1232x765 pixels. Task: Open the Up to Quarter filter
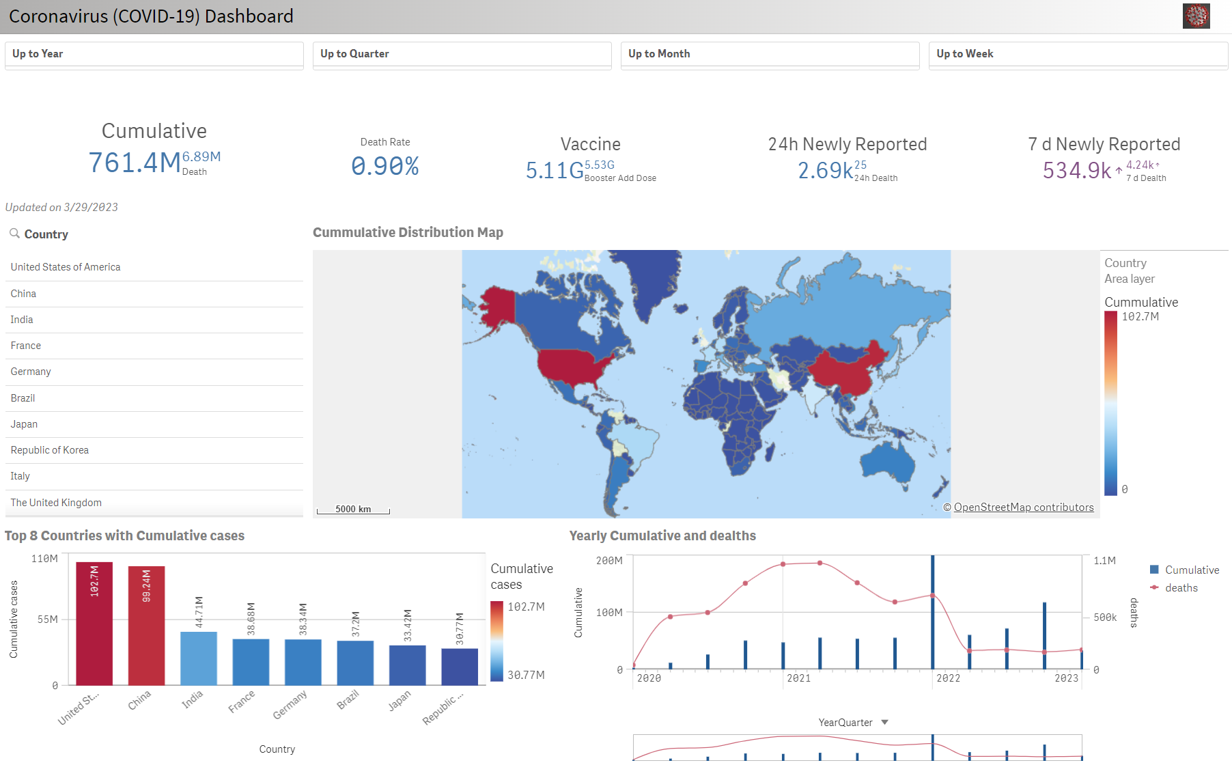(462, 55)
